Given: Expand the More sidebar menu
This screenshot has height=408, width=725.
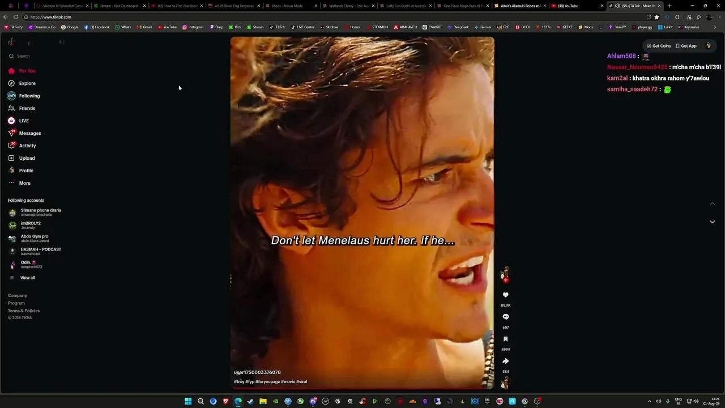Looking at the screenshot, I should [x=19, y=183].
